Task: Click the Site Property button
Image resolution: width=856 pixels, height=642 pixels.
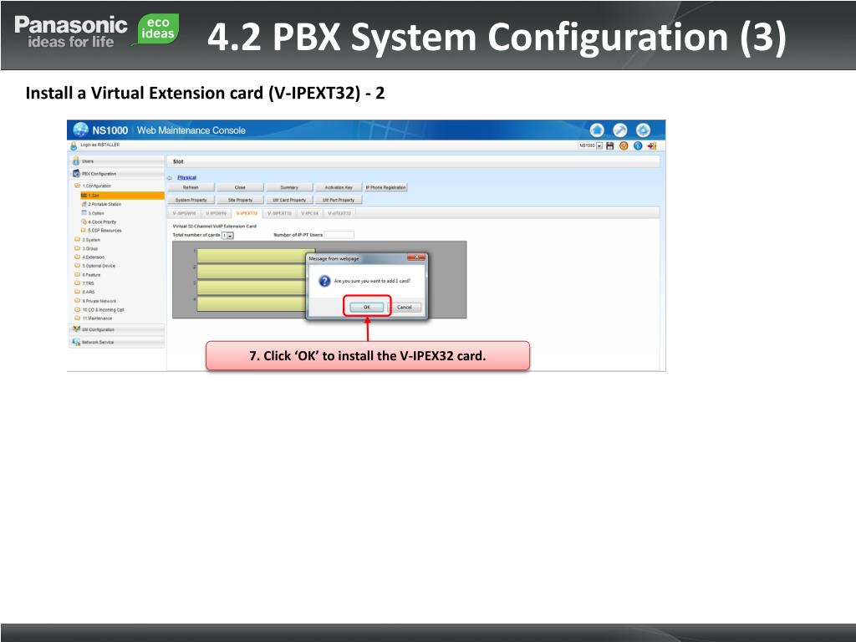Action: click(x=240, y=200)
